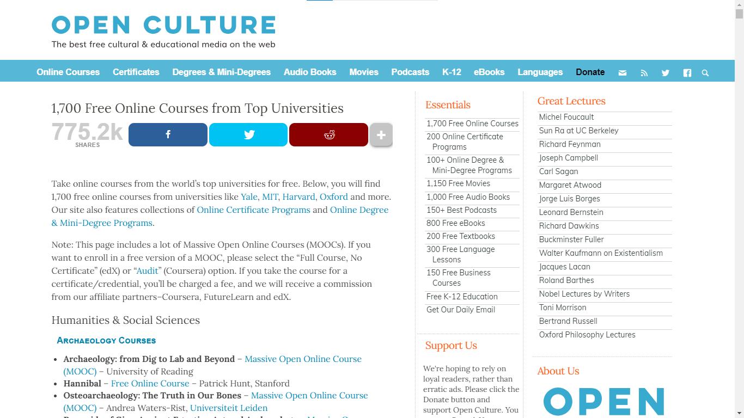This screenshot has width=744, height=418.
Task: Open 150 Free Business Courses link
Action: (458, 278)
